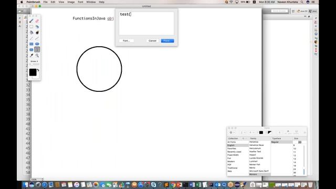This screenshot has width=336, height=189.
Task: Select the Curve tool
Action: (37, 38)
